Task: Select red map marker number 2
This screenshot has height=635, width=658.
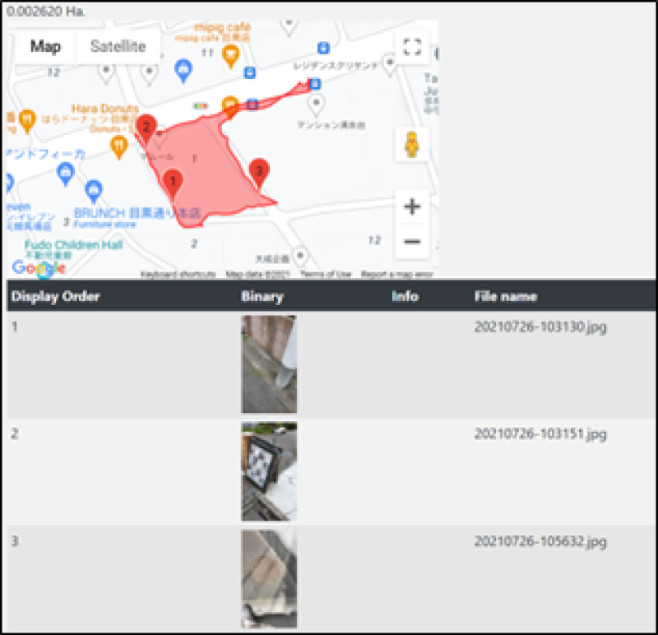Action: point(146,127)
